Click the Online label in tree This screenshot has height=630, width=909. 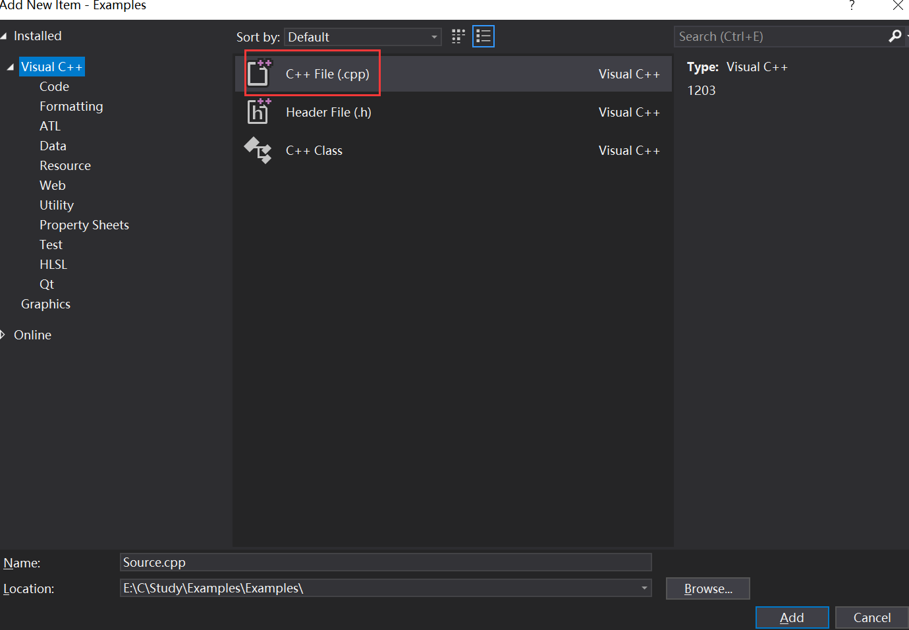tap(32, 335)
